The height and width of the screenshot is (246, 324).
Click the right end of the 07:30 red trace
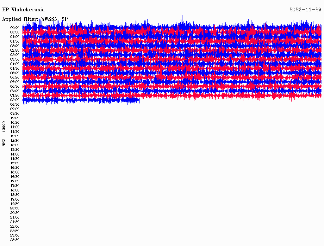(321, 95)
